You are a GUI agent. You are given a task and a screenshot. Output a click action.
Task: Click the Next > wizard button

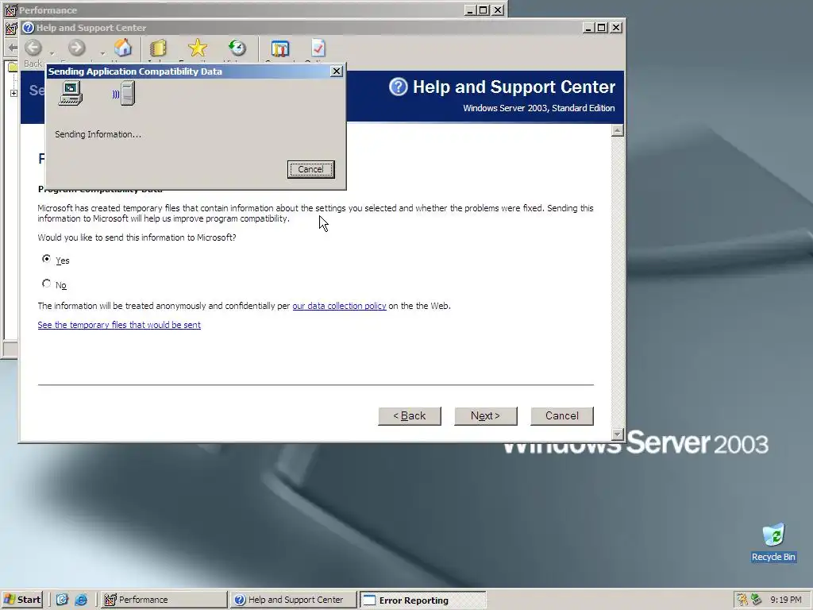(486, 416)
